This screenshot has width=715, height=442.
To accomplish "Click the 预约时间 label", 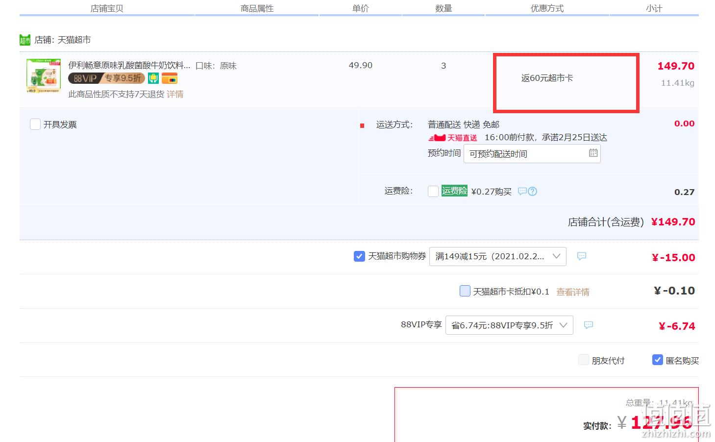I will (444, 153).
